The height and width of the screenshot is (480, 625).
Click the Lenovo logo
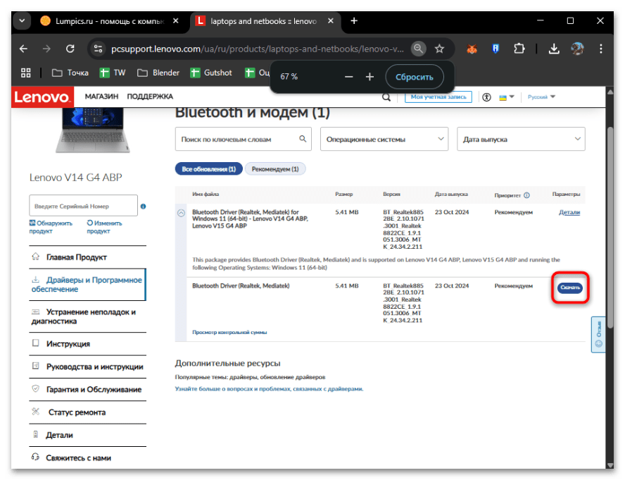[x=42, y=97]
